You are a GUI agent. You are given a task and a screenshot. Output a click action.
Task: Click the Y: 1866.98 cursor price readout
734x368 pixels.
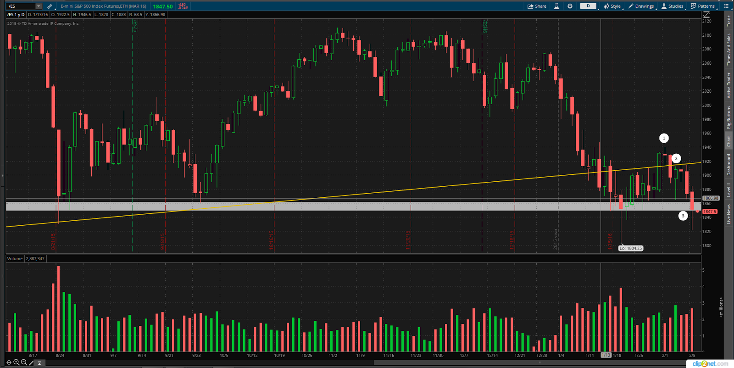pyautogui.click(x=156, y=15)
